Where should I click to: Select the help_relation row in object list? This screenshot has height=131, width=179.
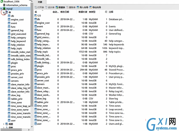tap(80, 48)
